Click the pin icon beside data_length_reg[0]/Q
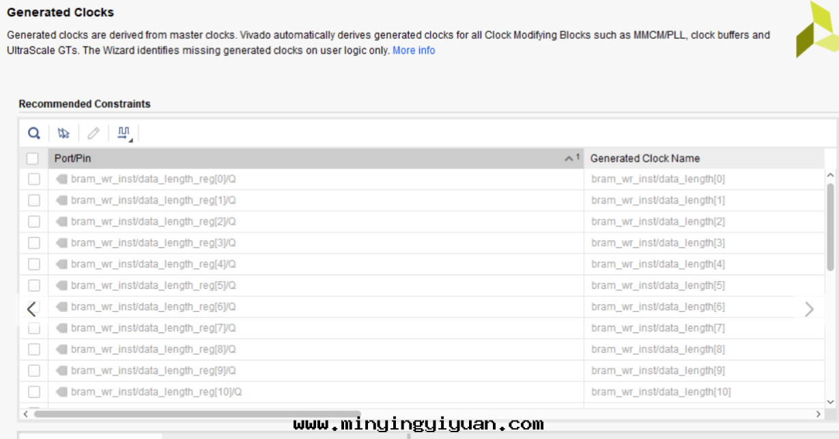The height and width of the screenshot is (439, 839). point(61,179)
